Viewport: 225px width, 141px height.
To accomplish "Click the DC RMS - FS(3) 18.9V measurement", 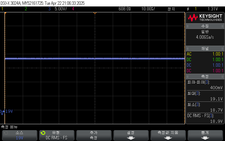I will (205, 118).
